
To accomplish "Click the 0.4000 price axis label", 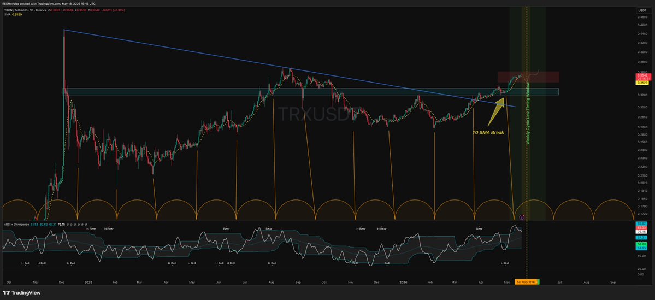I will 641,52.
